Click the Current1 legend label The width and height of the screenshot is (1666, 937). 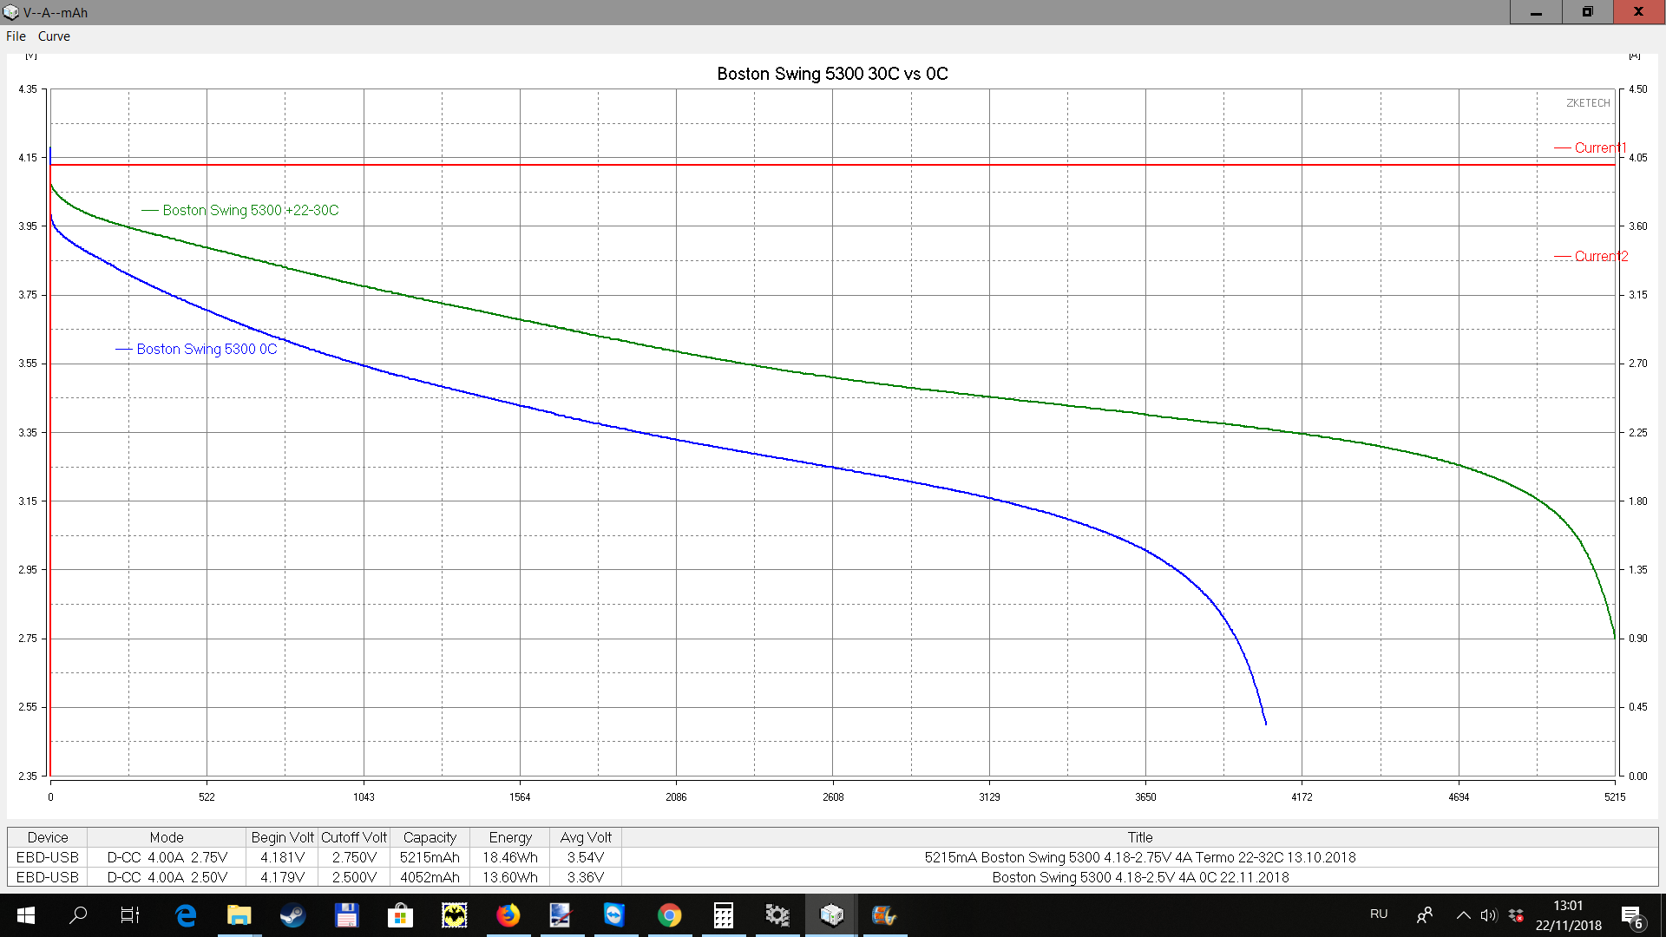pyautogui.click(x=1599, y=147)
